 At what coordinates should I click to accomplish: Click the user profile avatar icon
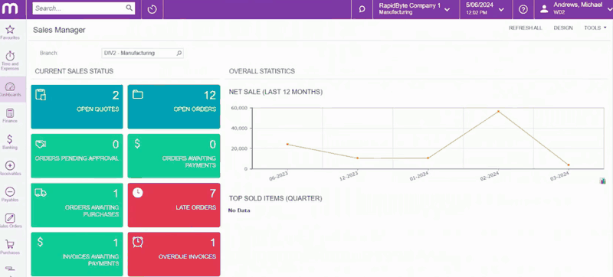tap(544, 9)
